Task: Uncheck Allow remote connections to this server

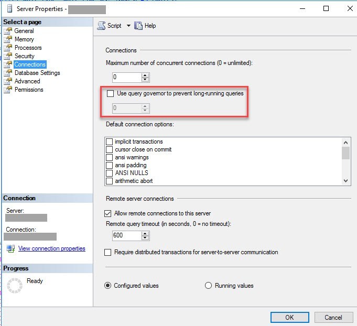Action: 108,213
